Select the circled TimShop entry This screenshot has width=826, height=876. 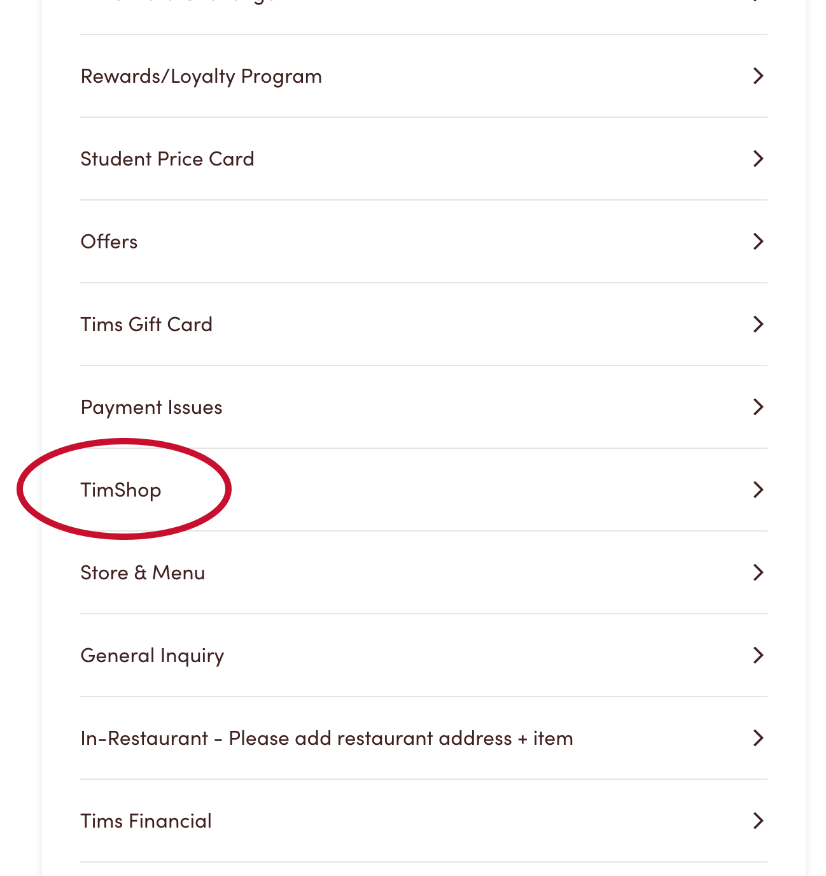[121, 490]
